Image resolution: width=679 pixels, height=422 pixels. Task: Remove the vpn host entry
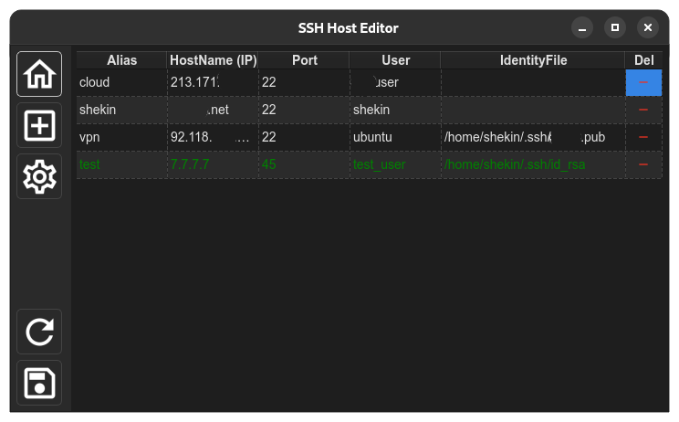[x=643, y=137]
